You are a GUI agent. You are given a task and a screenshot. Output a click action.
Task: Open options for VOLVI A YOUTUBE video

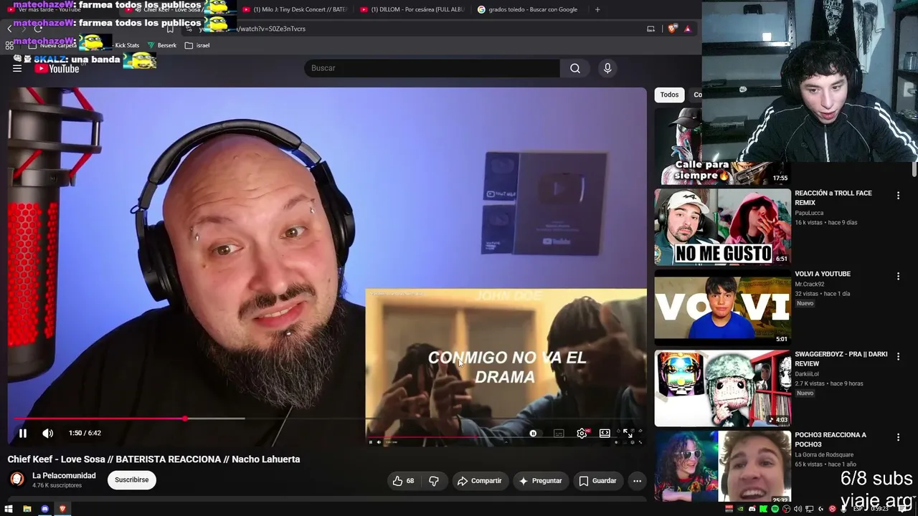[898, 276]
